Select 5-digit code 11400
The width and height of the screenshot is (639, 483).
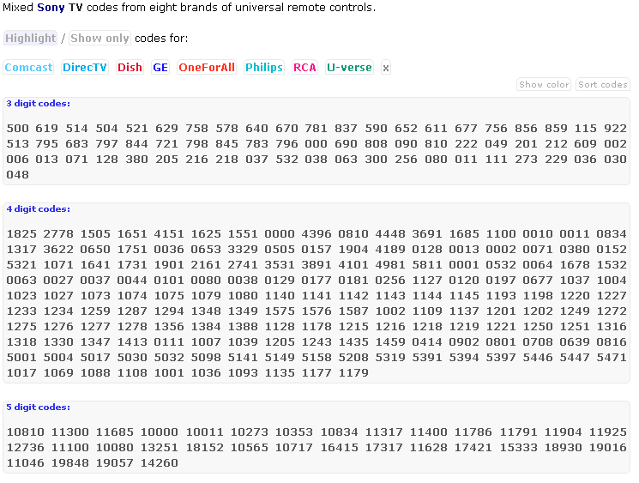tap(429, 432)
